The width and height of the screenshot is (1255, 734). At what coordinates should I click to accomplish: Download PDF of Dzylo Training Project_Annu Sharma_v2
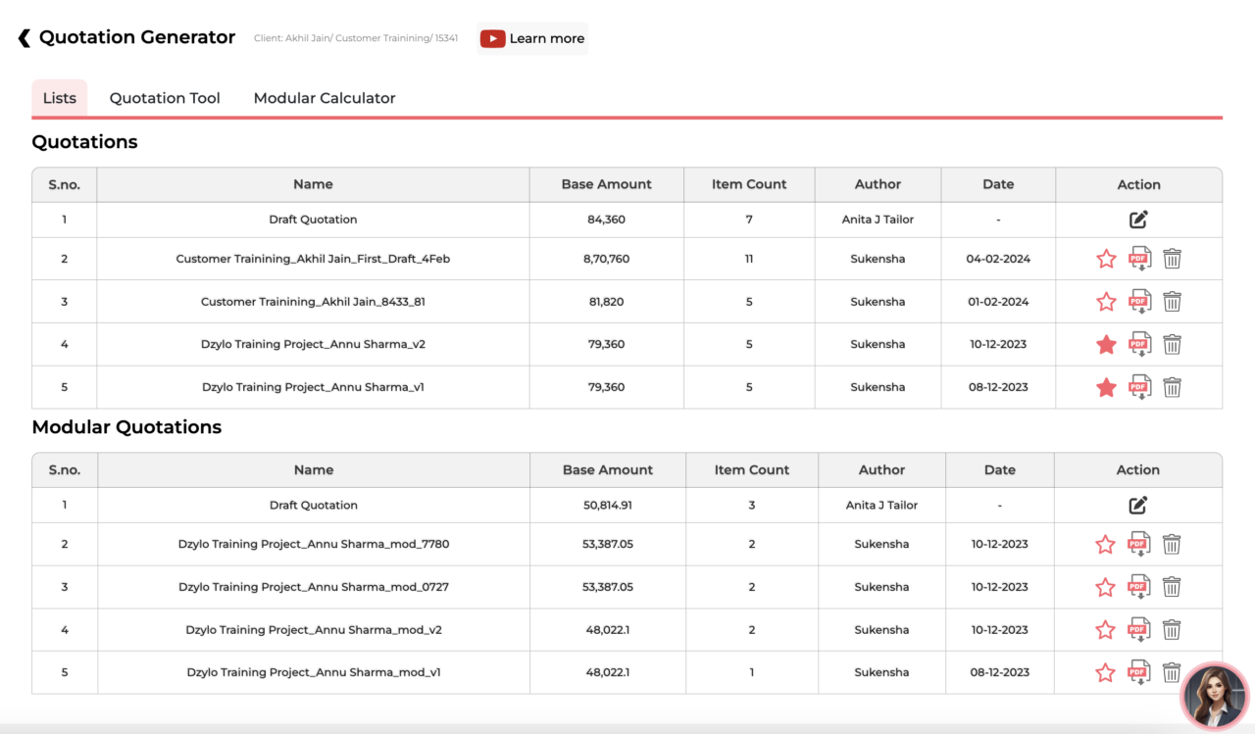[1139, 344]
